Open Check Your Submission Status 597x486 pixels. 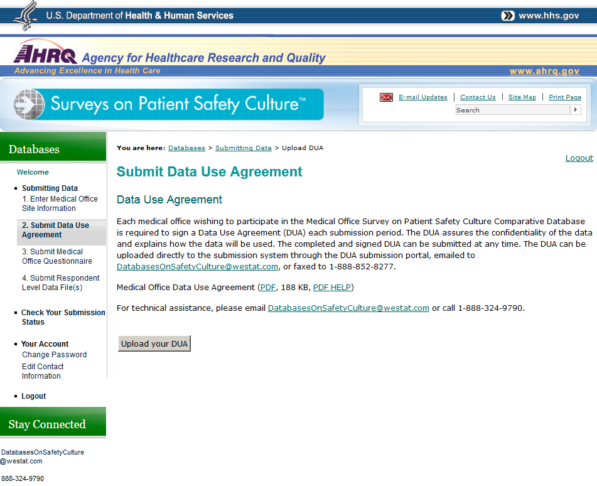point(63,317)
